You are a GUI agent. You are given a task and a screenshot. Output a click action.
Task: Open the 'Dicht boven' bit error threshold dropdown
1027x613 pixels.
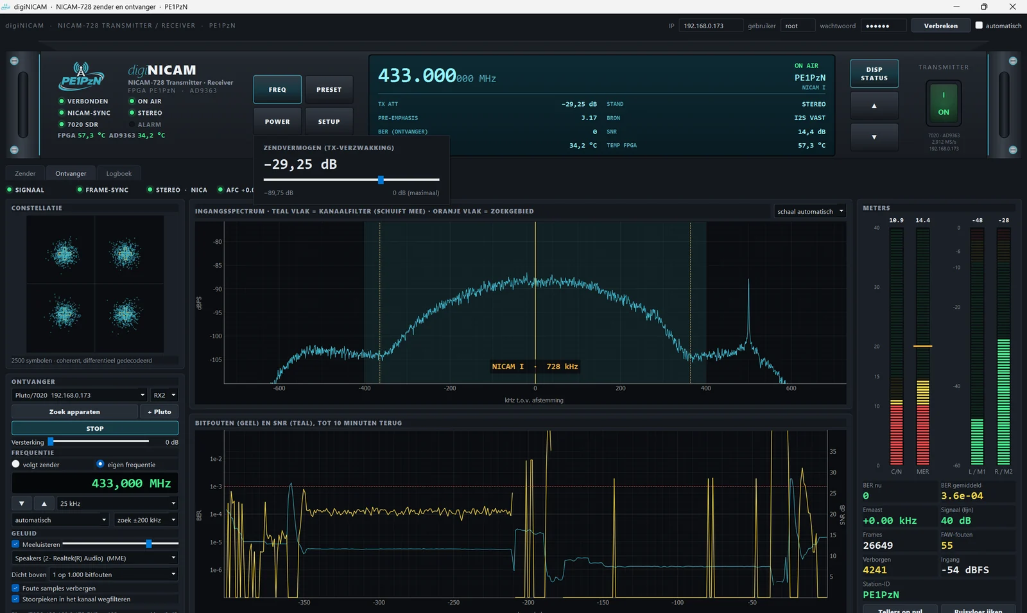[114, 574]
